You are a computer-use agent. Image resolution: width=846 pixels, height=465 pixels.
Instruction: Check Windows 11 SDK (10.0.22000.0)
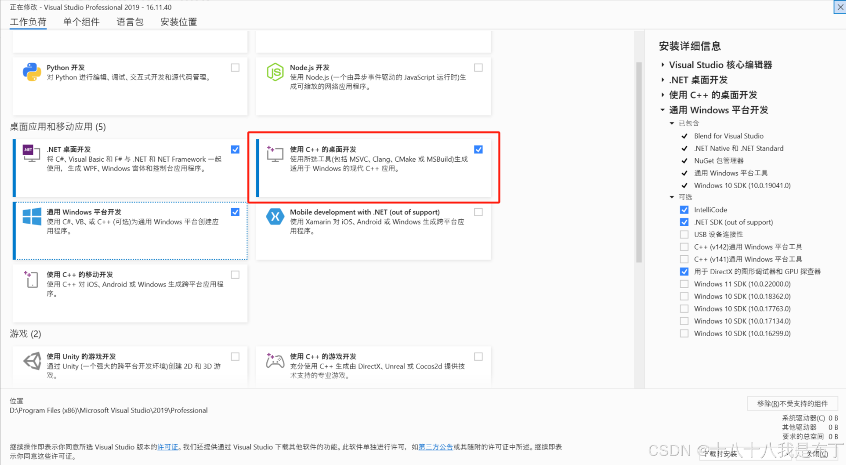pos(684,284)
